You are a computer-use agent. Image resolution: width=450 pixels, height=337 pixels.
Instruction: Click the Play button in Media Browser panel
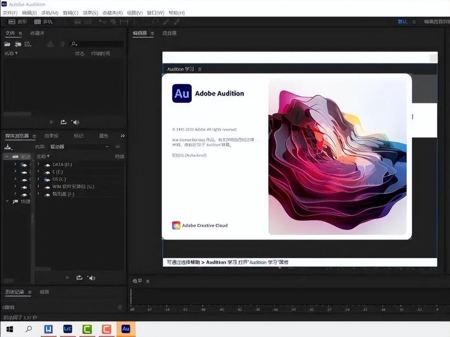coord(67,277)
